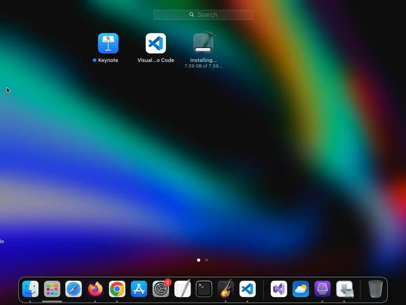
Task: Open Safari from the Dock
Action: click(73, 289)
